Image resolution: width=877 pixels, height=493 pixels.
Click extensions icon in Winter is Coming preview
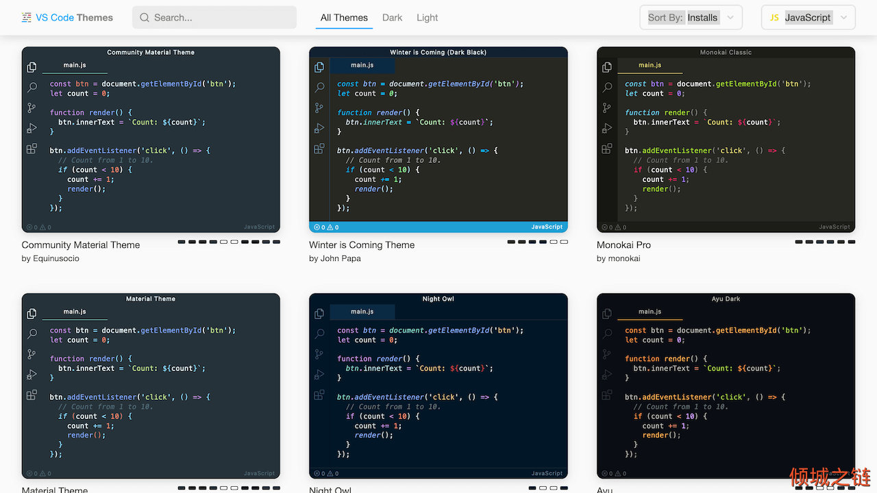click(319, 149)
